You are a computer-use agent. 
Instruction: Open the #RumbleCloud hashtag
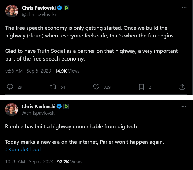(x=23, y=149)
